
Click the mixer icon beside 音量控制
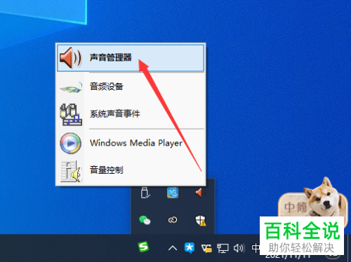pos(71,171)
